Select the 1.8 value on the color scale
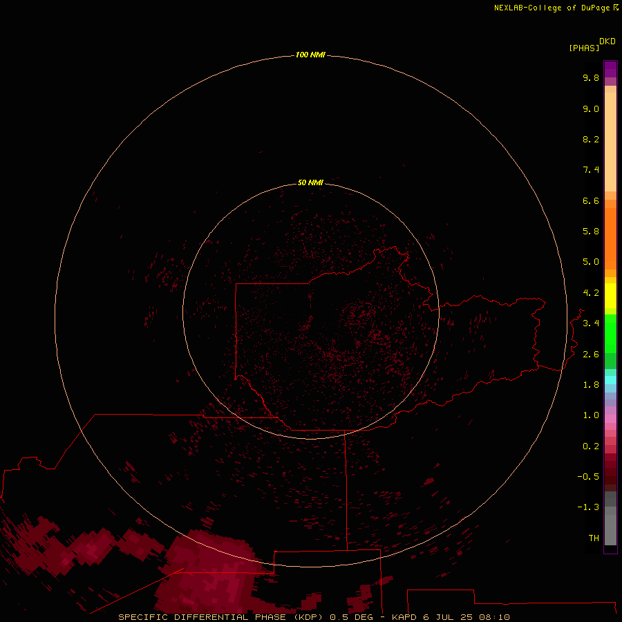This screenshot has width=622, height=622. point(591,385)
